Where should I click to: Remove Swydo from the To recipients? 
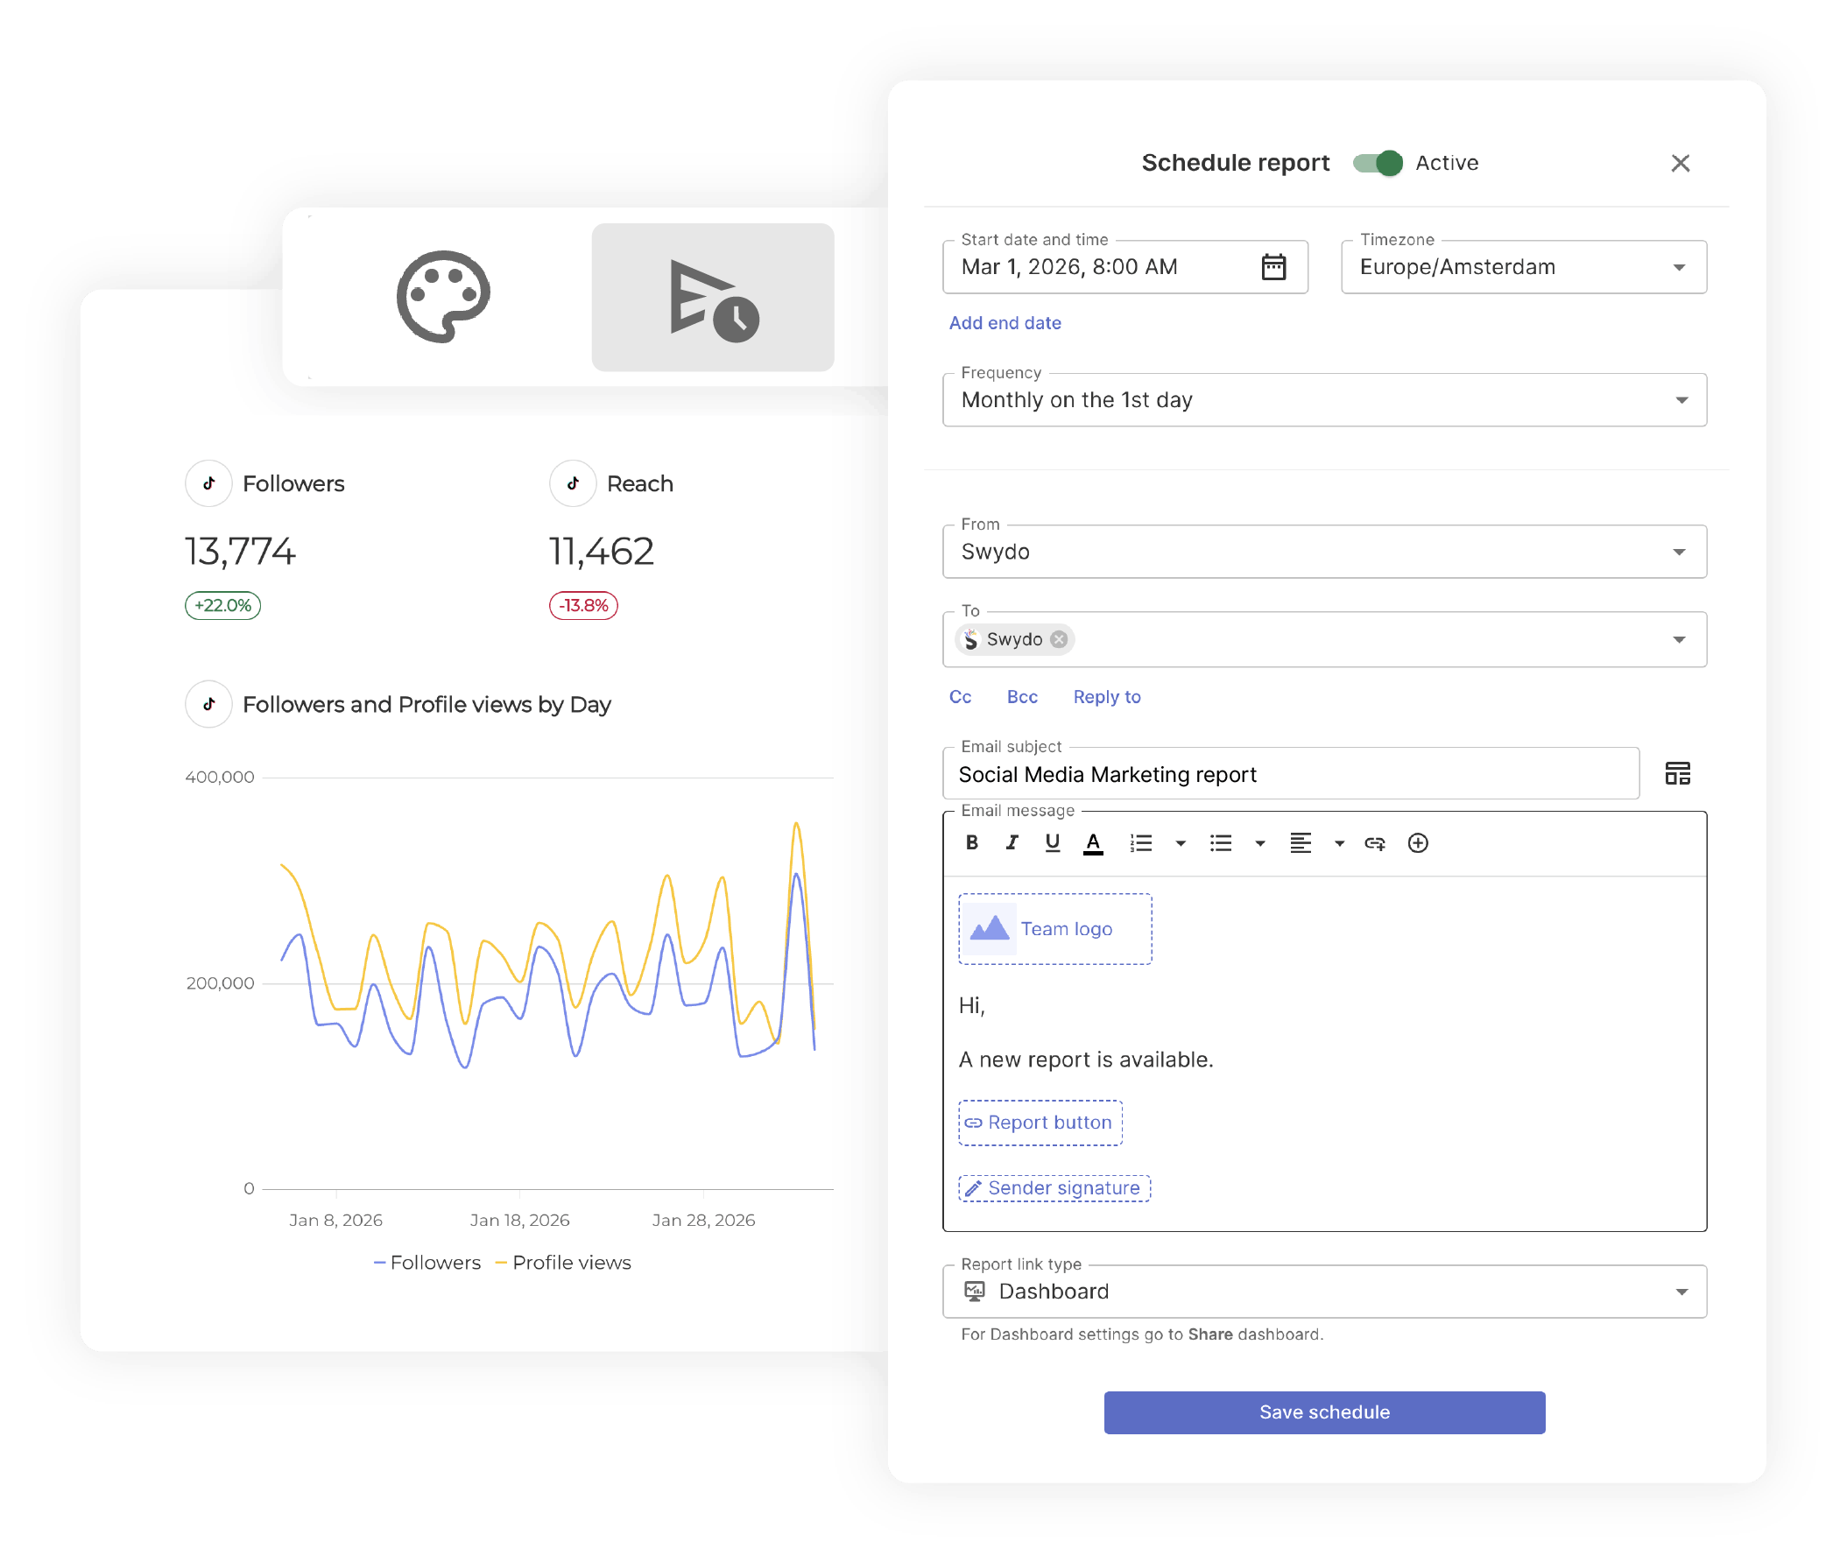pos(1058,639)
